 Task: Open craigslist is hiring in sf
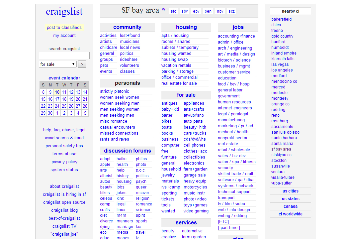tap(64, 194)
